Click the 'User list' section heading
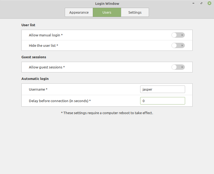The height and width of the screenshot is (174, 214). (28, 25)
